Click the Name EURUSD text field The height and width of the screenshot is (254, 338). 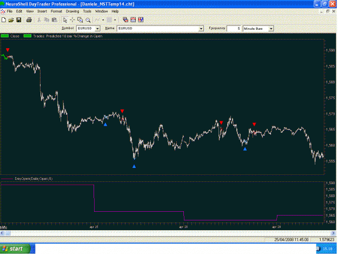158,29
